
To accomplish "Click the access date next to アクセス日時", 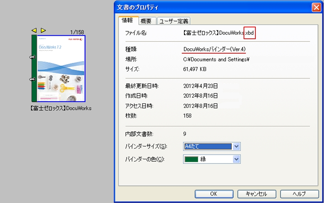I will [200, 106].
